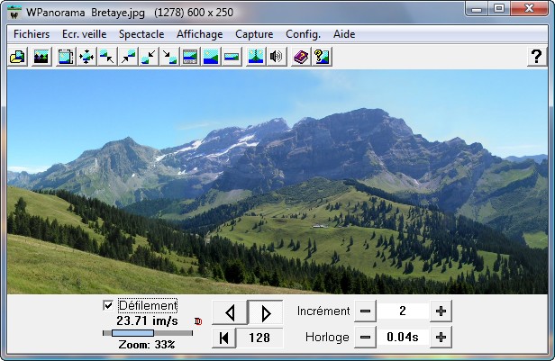Open the purple help book icon
Viewport: 555px width, 361px height.
pos(301,57)
